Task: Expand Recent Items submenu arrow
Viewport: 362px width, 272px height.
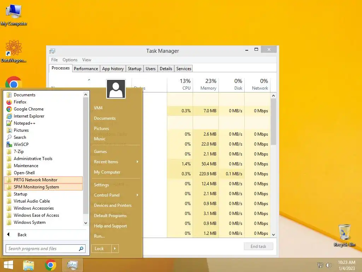Action: pyautogui.click(x=138, y=161)
